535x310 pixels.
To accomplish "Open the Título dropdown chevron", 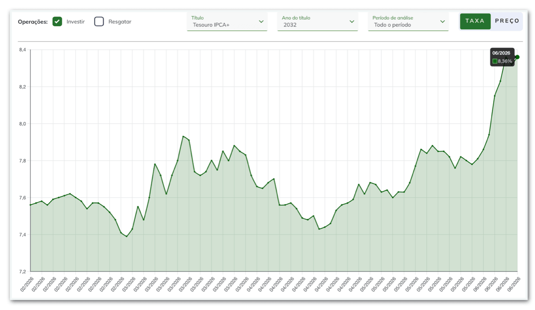I will [261, 22].
